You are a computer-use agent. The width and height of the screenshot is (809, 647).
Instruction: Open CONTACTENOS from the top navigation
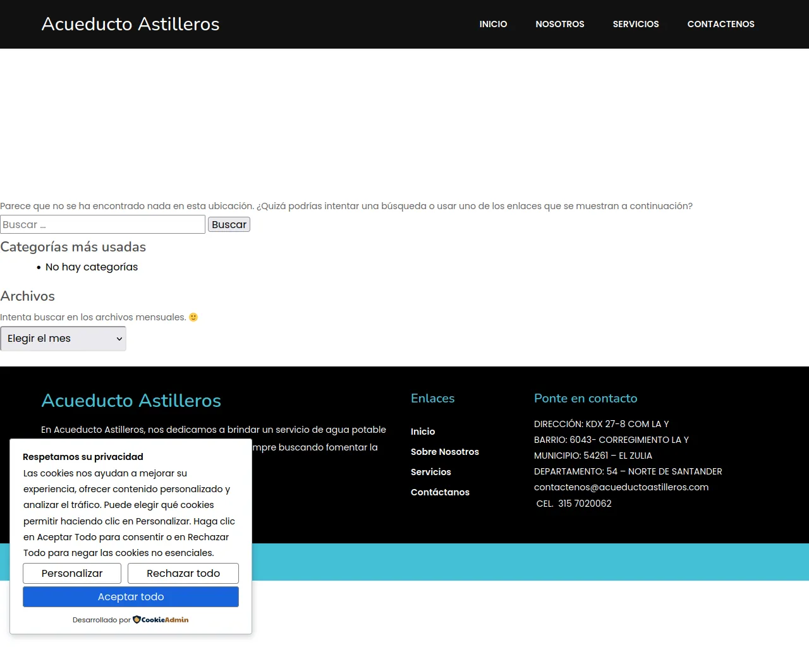(721, 24)
